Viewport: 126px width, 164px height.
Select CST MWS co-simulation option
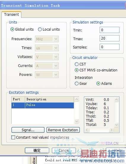(76, 70)
